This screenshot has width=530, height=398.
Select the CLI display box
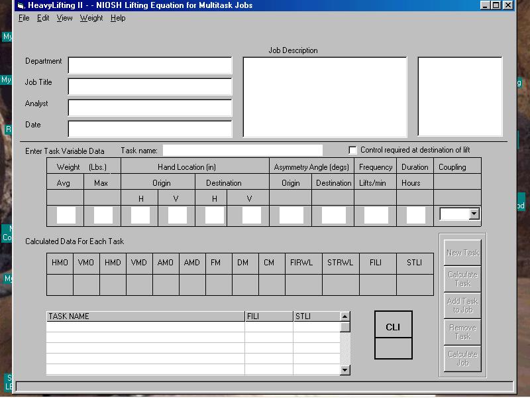[x=393, y=326]
